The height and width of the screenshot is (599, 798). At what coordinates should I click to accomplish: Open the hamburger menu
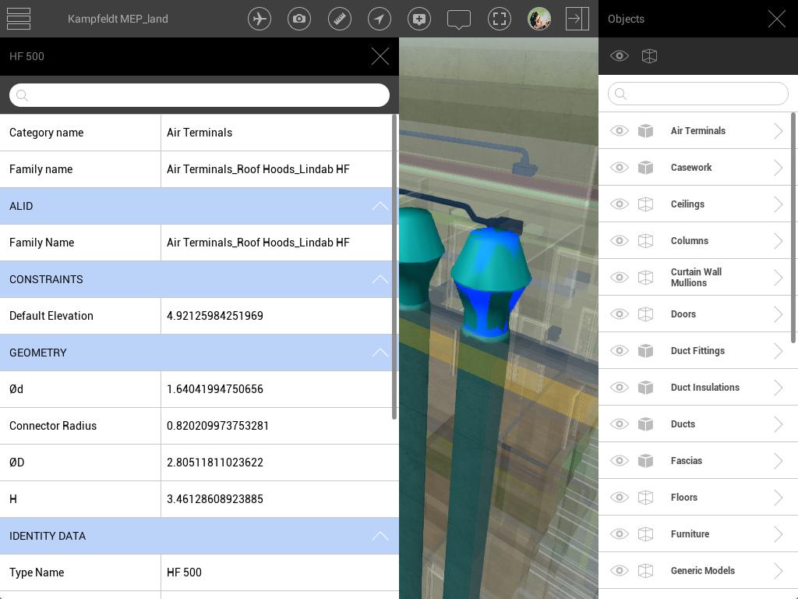19,19
